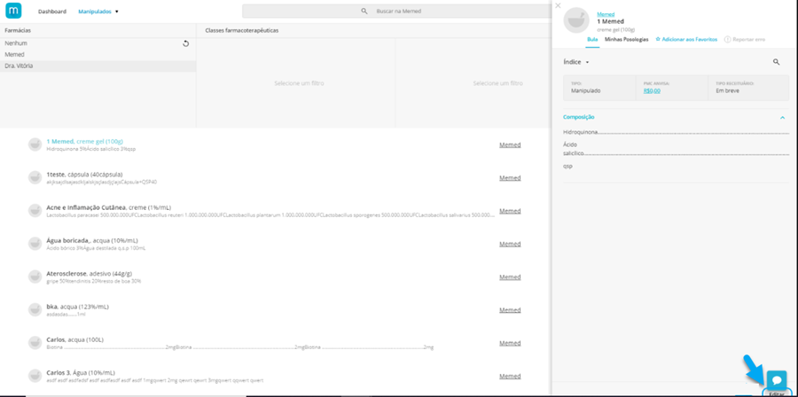Select the Dra. Vitória pharmacy filter
798x397 pixels.
98,66
